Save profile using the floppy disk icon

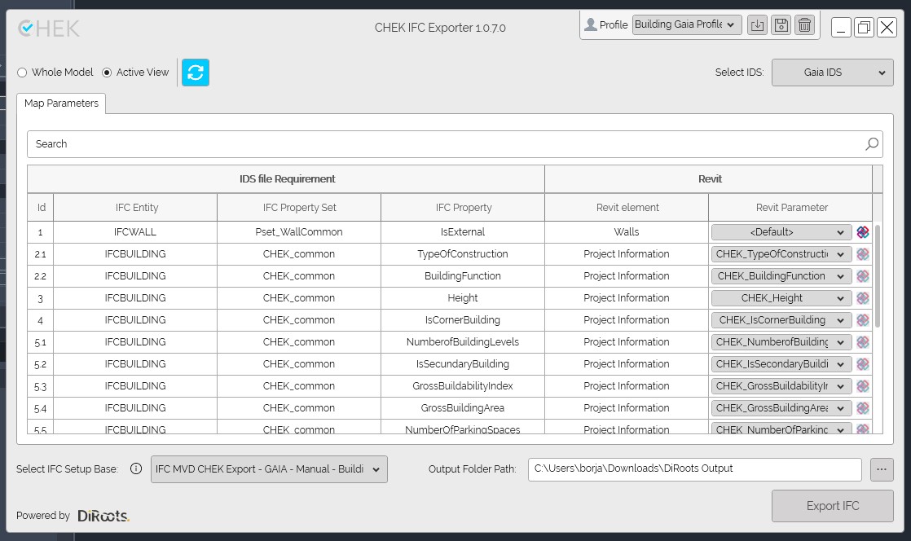pos(781,25)
